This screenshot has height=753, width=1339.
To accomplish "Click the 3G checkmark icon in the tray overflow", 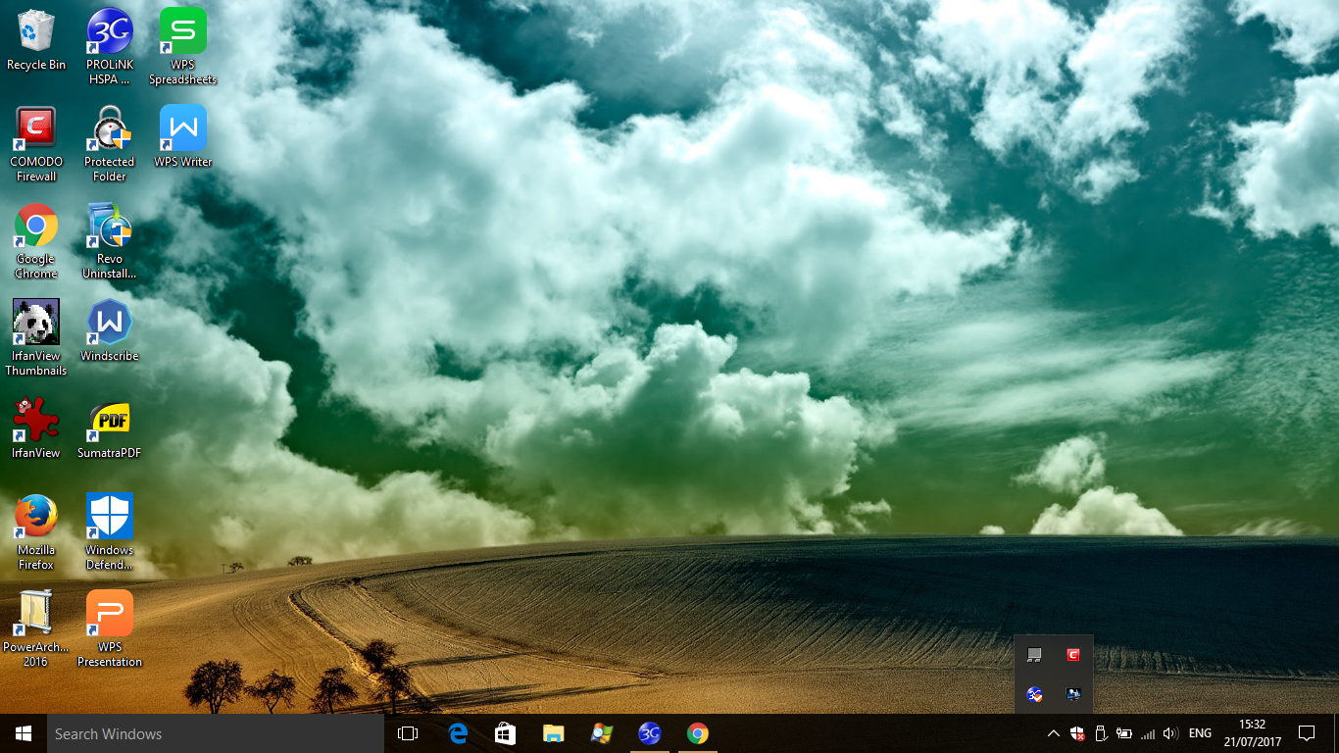I will pyautogui.click(x=1034, y=694).
